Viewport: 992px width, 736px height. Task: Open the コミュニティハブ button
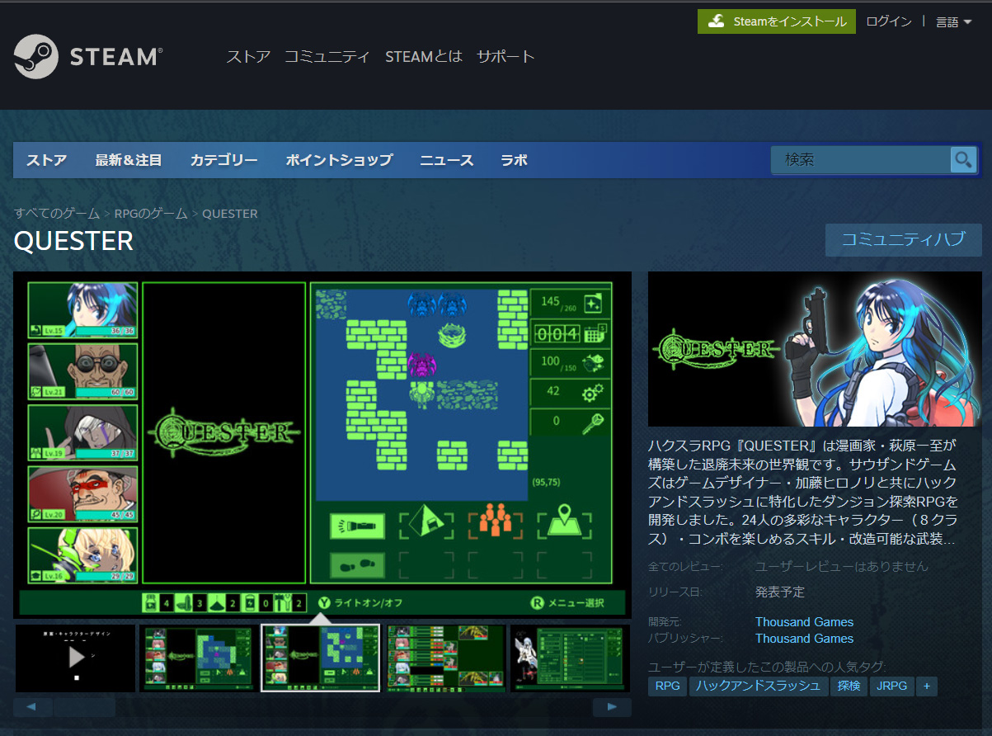click(x=903, y=239)
